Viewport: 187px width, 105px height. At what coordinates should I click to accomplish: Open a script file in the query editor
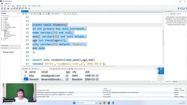(23, 14)
